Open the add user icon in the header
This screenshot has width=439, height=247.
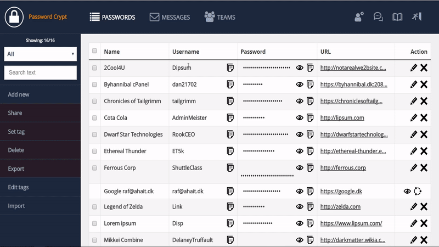point(359,17)
